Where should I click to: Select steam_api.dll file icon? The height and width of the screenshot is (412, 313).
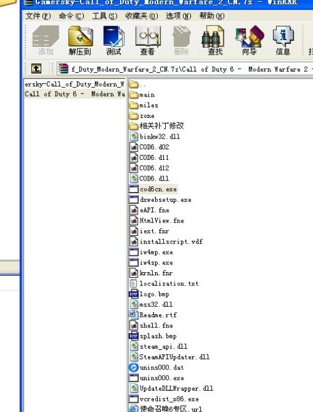click(134, 346)
